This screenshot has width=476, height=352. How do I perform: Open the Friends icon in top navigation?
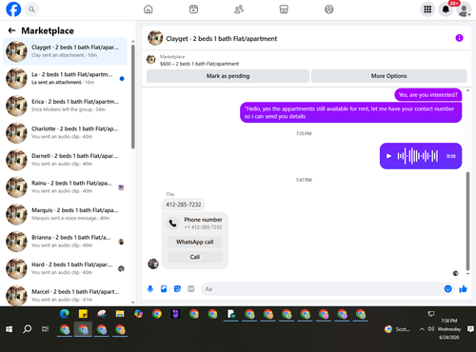(x=239, y=10)
